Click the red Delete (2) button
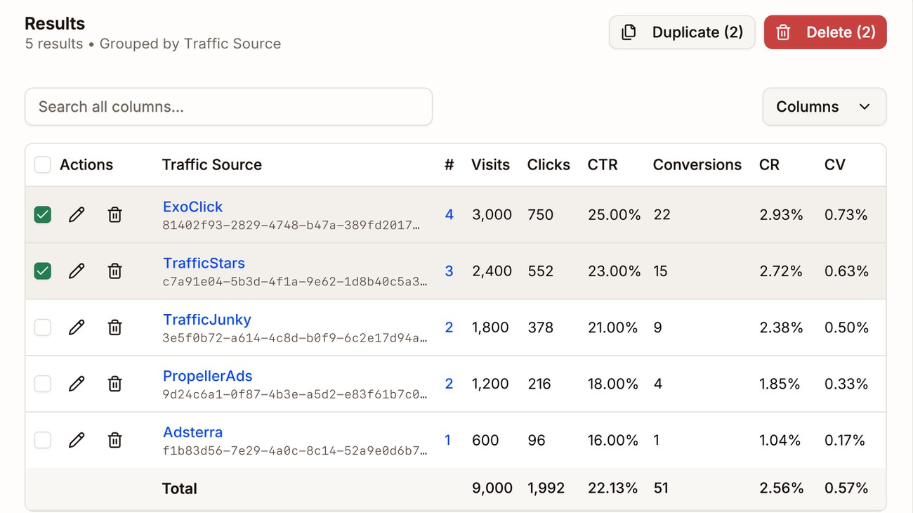This screenshot has height=513, width=913. pos(825,32)
